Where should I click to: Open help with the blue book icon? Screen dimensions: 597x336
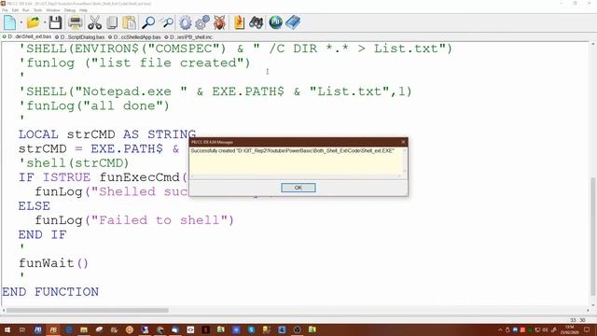click(x=293, y=22)
